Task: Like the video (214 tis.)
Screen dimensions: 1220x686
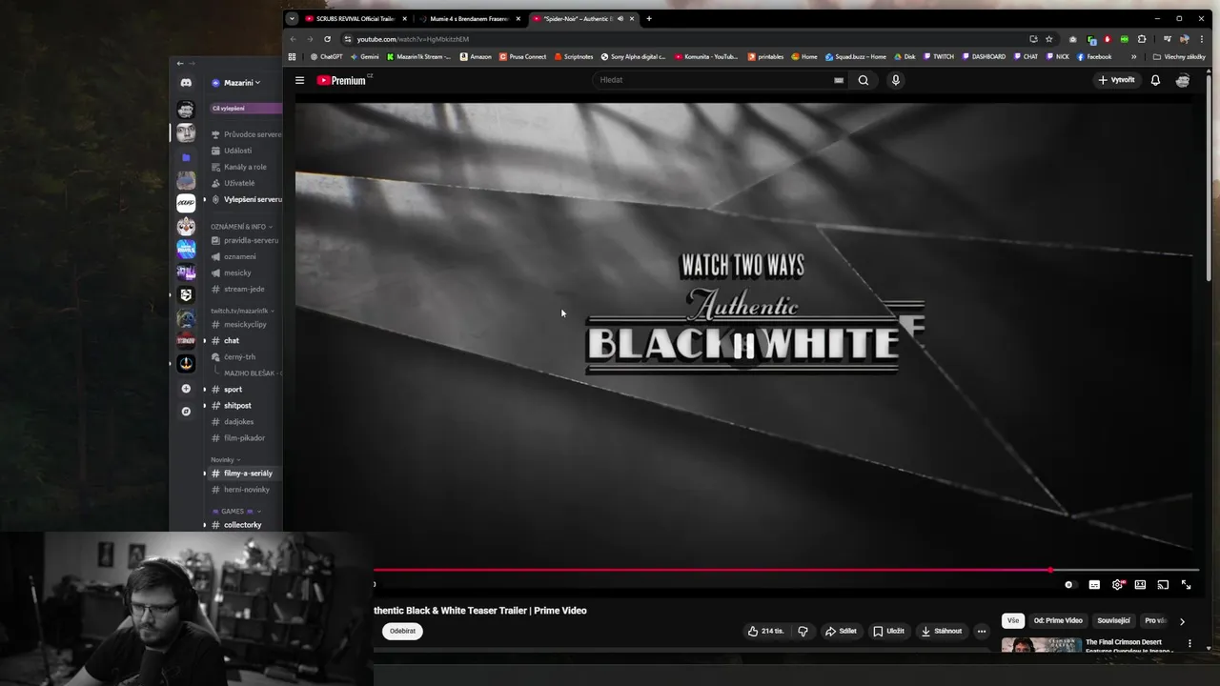Action: [x=766, y=631]
